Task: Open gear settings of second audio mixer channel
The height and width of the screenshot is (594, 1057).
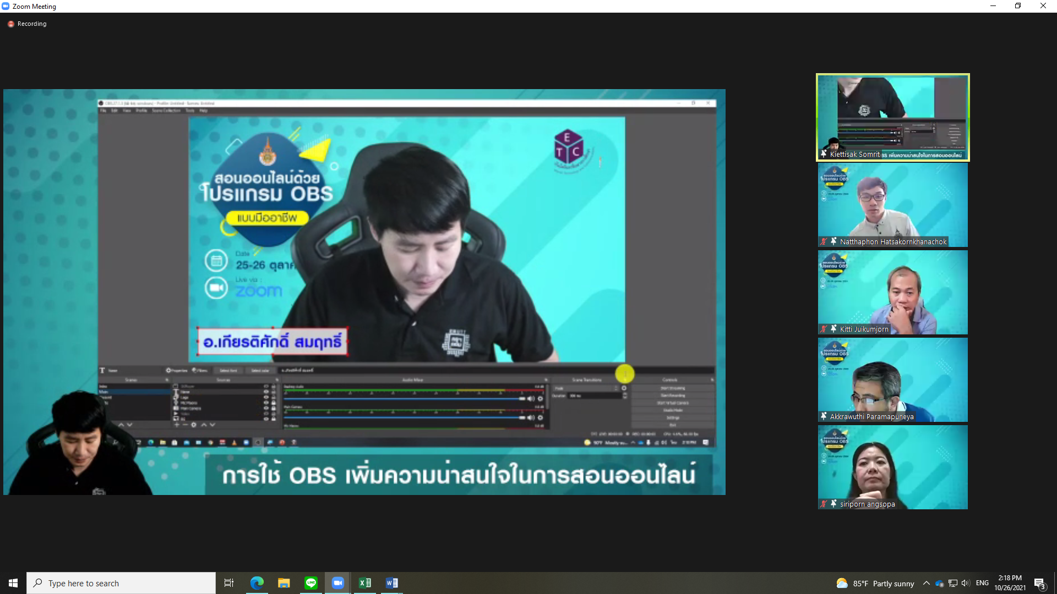Action: coord(540,418)
